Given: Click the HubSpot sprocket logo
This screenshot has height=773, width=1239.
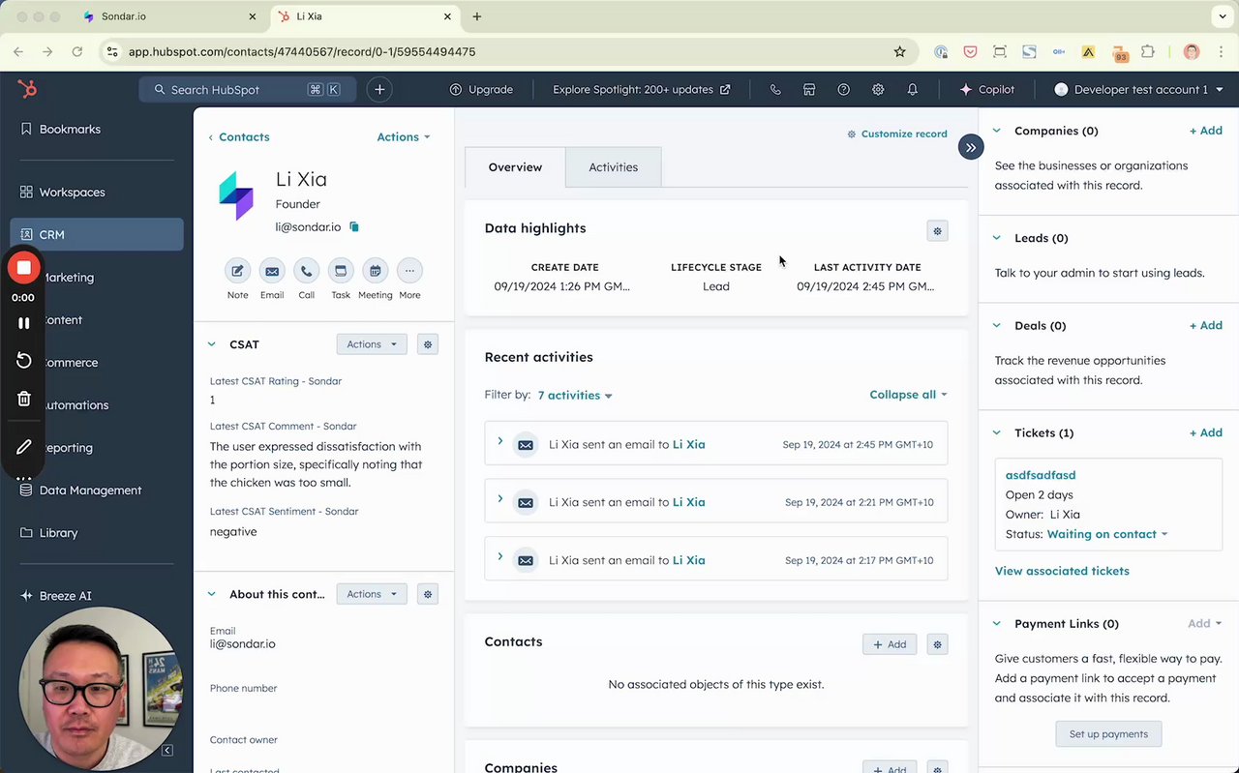Looking at the screenshot, I should click(x=27, y=89).
